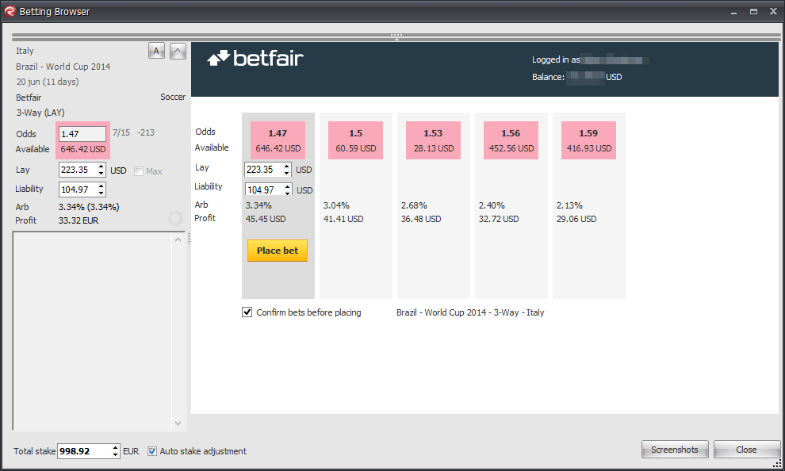Select the 1.53 odds box with 28.13 USD
This screenshot has height=471, width=785.
(x=433, y=140)
